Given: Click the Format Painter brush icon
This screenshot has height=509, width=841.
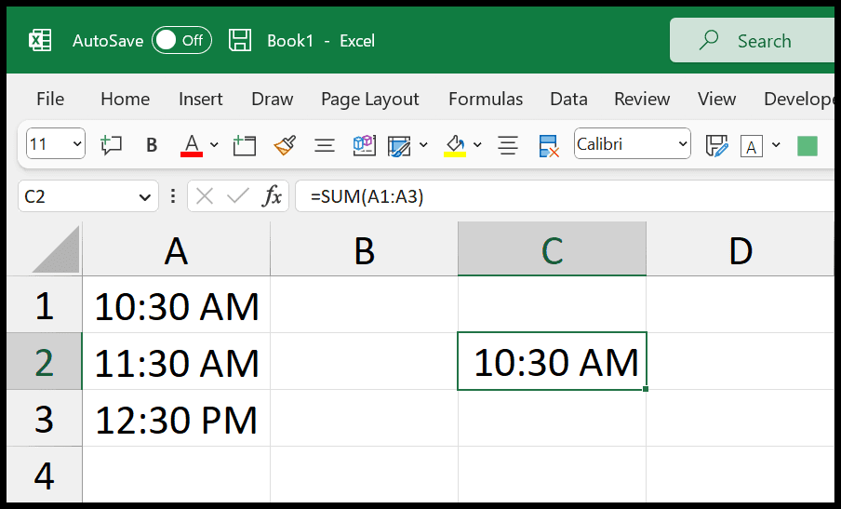Looking at the screenshot, I should [x=285, y=145].
